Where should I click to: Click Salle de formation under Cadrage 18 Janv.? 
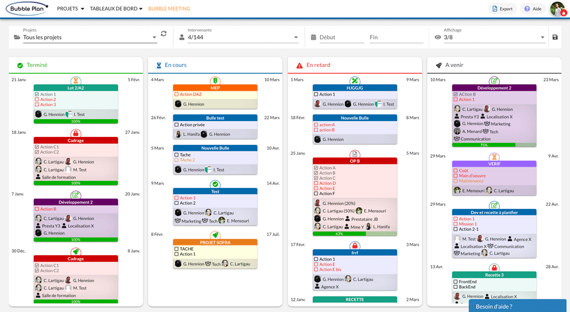point(59,177)
